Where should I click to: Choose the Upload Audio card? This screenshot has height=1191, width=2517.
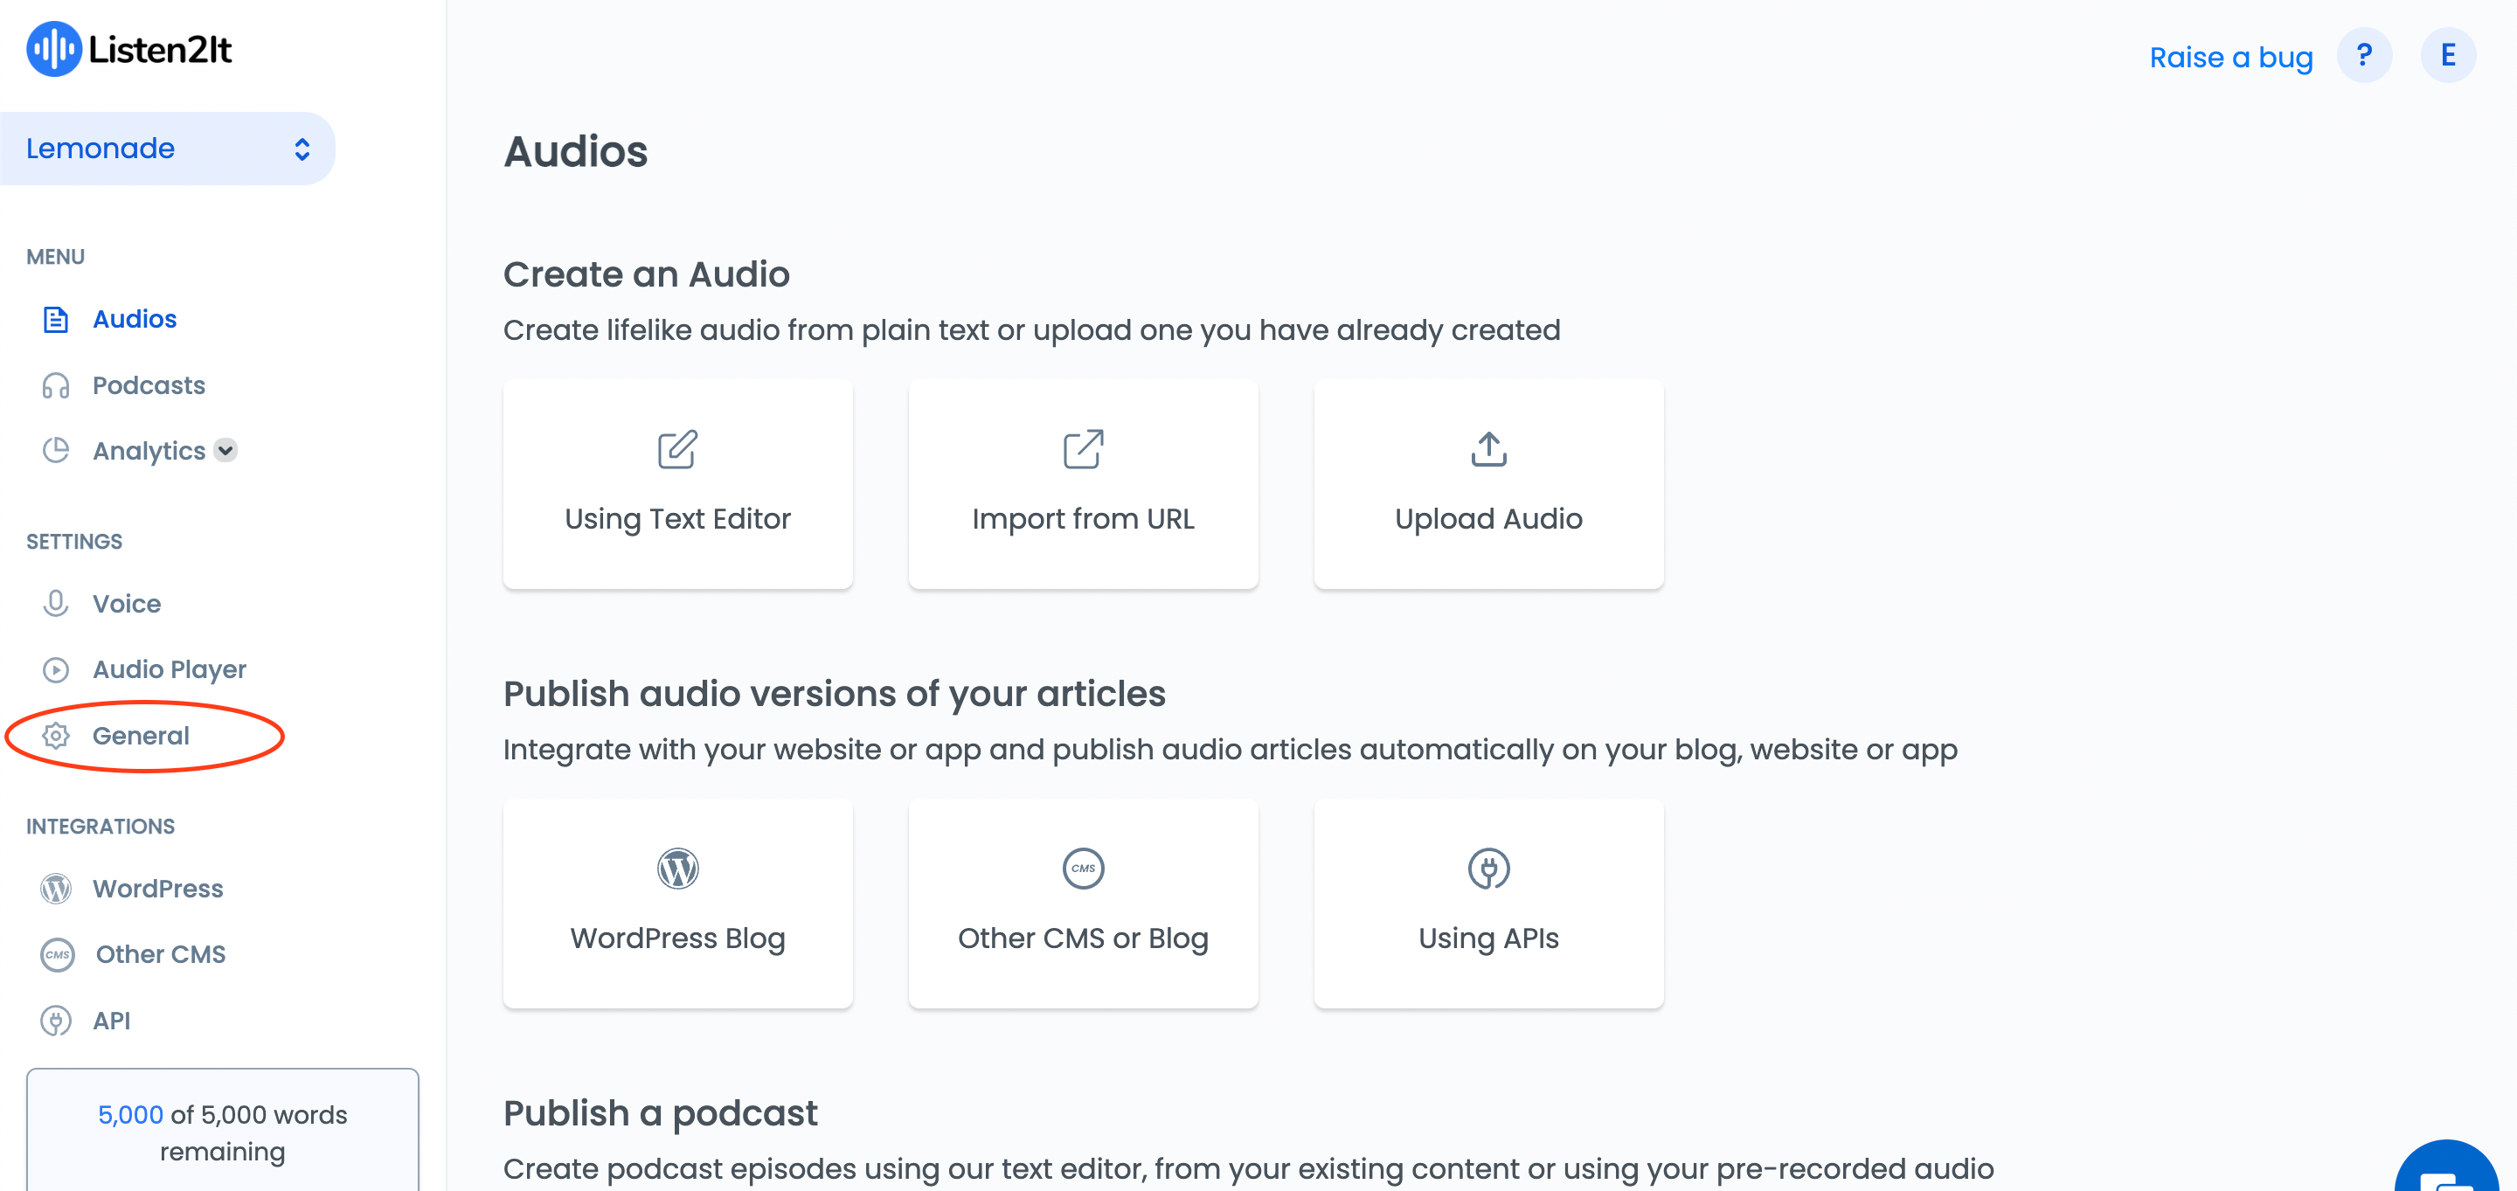click(x=1488, y=483)
